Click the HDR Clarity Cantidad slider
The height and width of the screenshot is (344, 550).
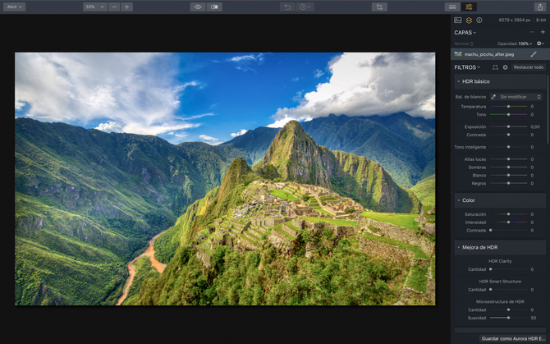[x=508, y=269]
